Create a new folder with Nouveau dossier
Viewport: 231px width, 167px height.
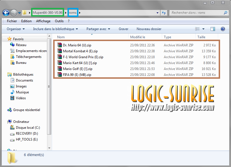(149, 29)
